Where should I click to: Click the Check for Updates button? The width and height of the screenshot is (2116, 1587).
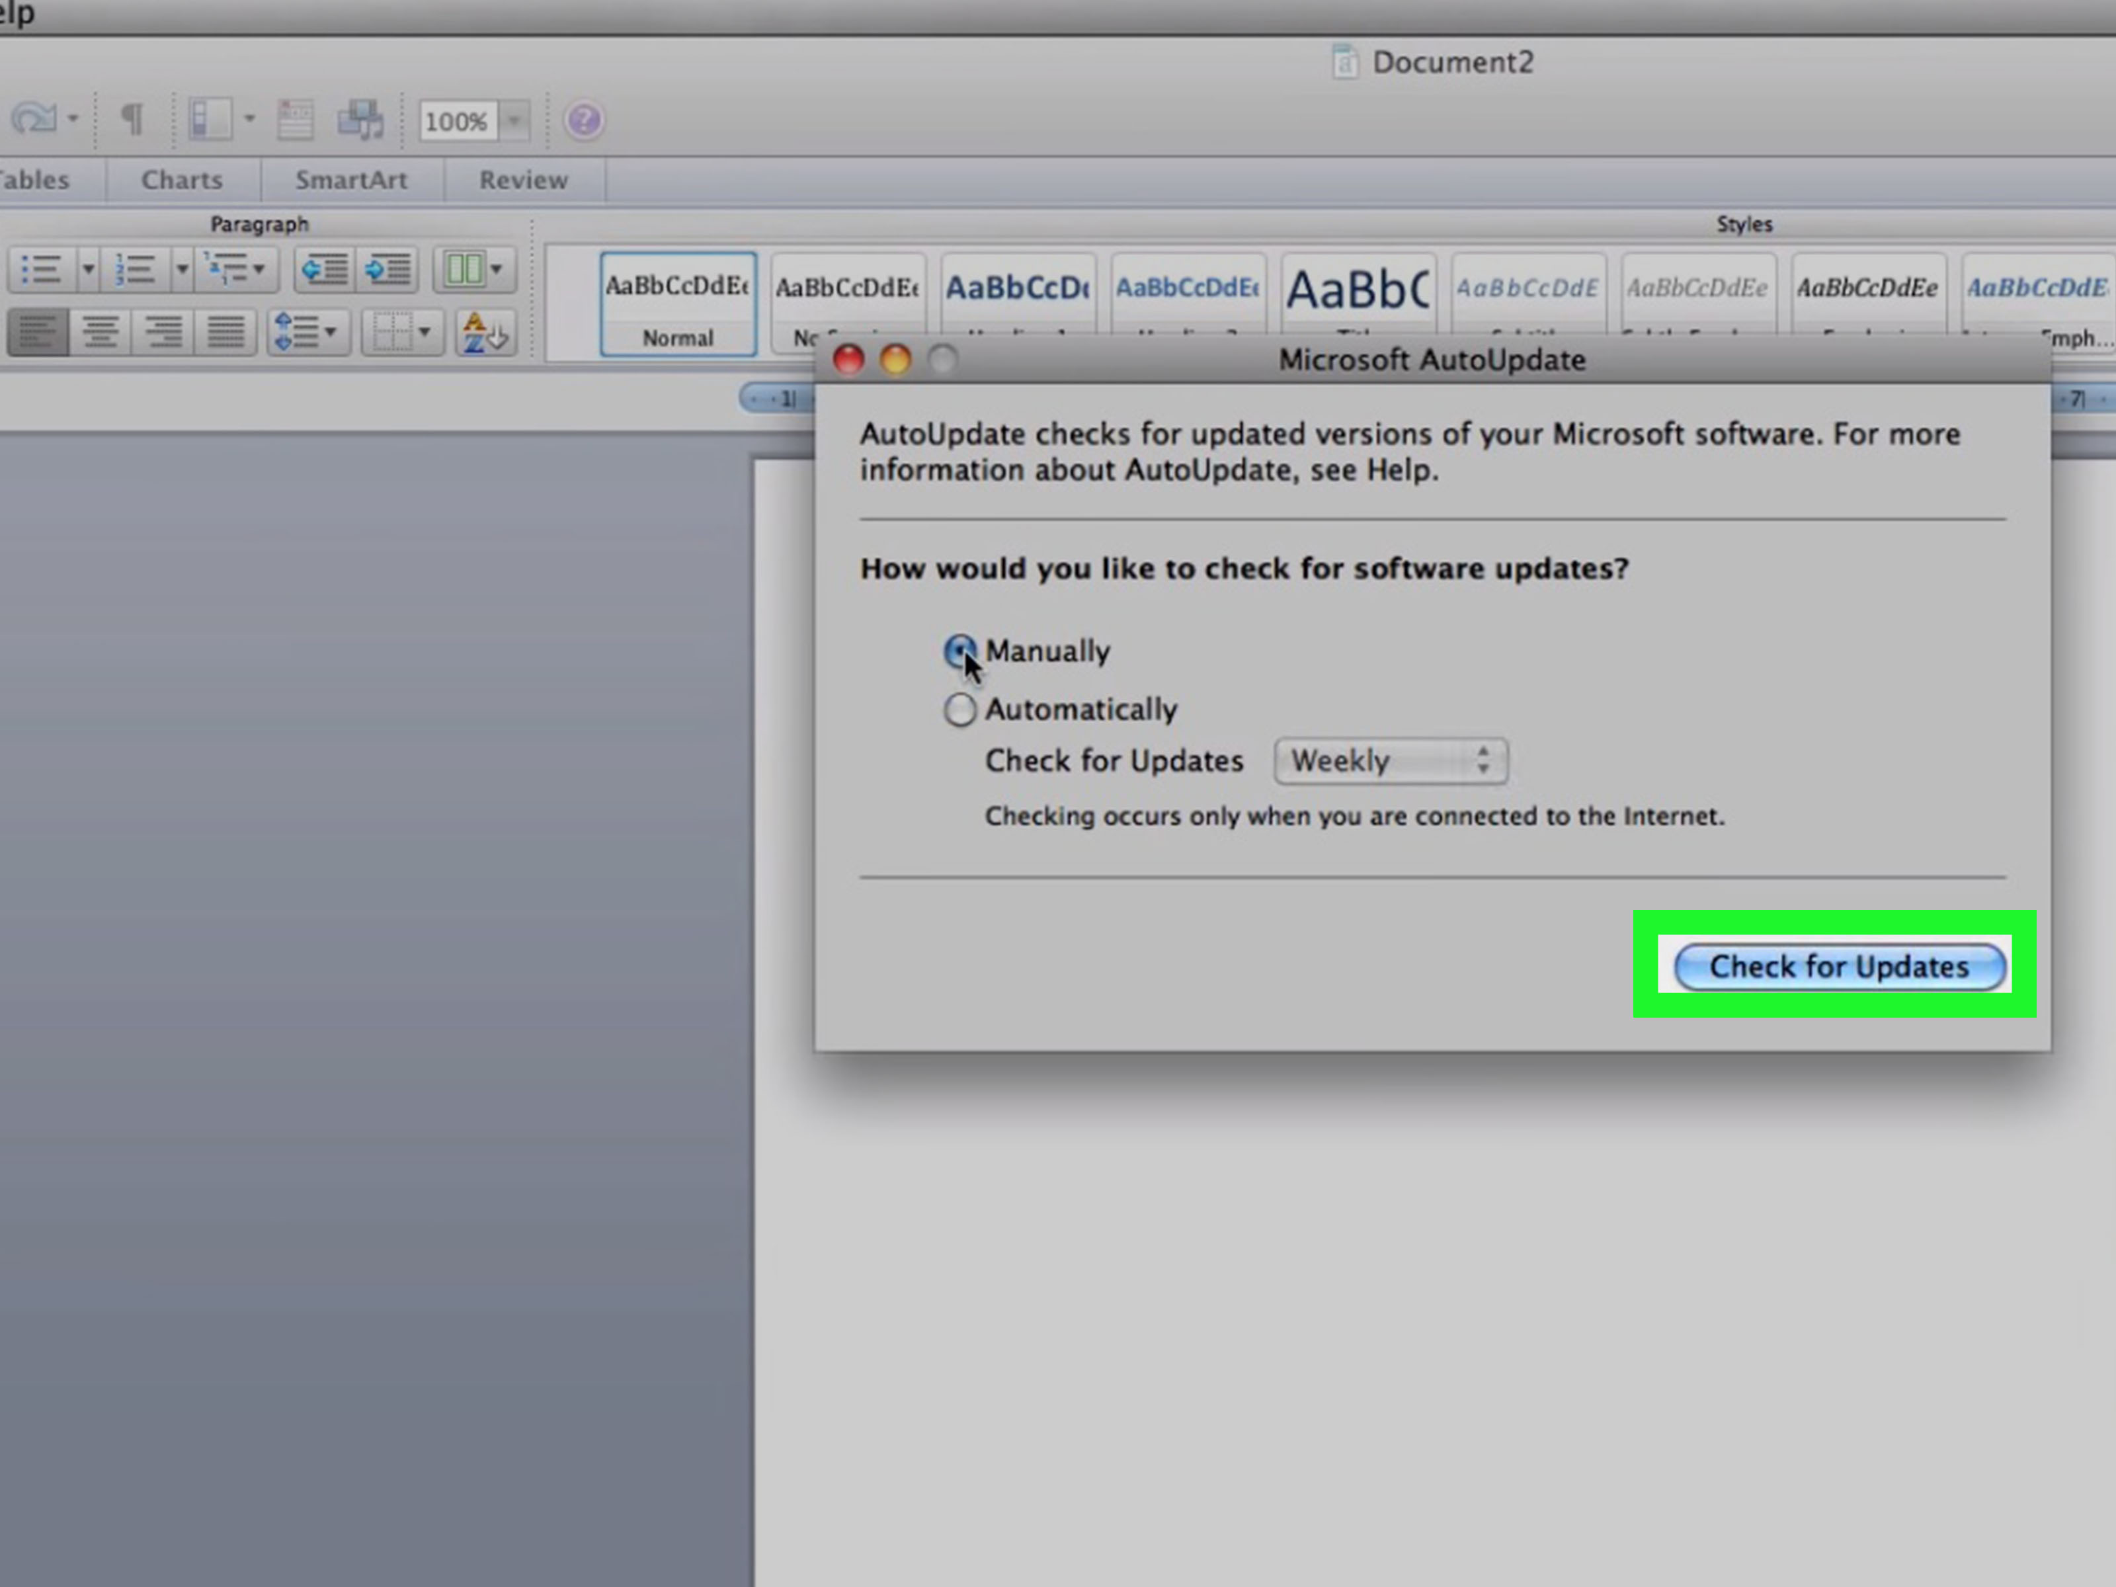click(x=1838, y=967)
